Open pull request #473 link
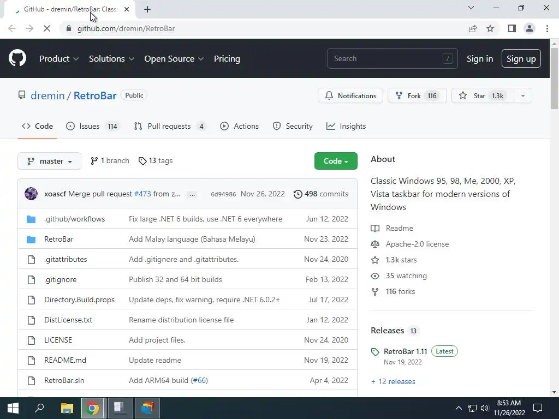The image size is (559, 419). (142, 194)
